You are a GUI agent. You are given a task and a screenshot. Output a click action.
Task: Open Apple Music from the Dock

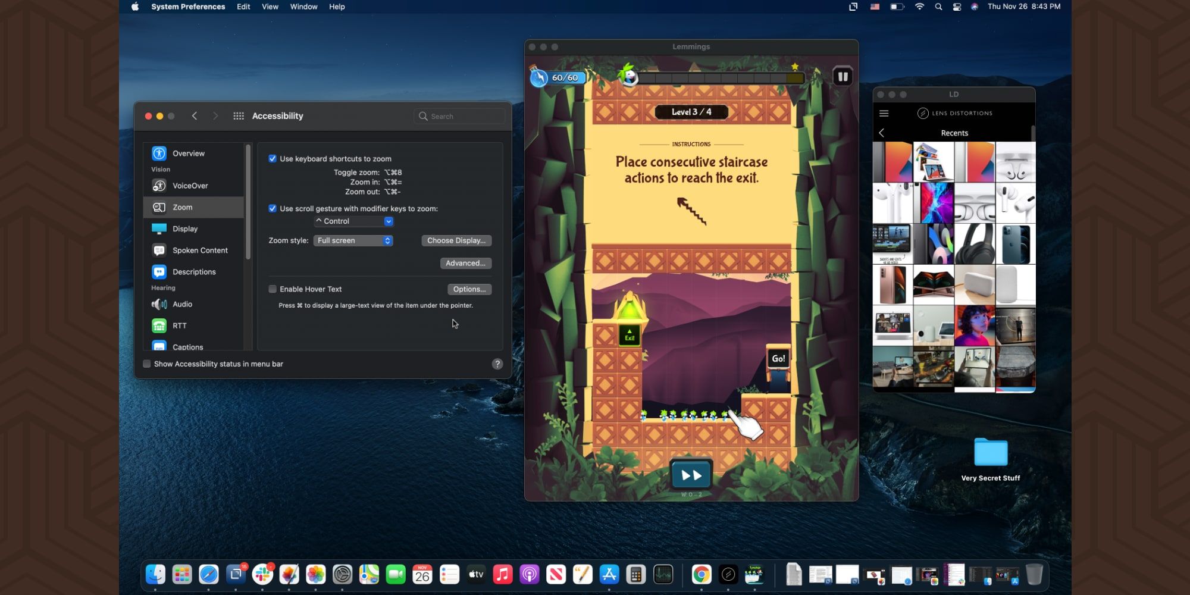click(503, 574)
